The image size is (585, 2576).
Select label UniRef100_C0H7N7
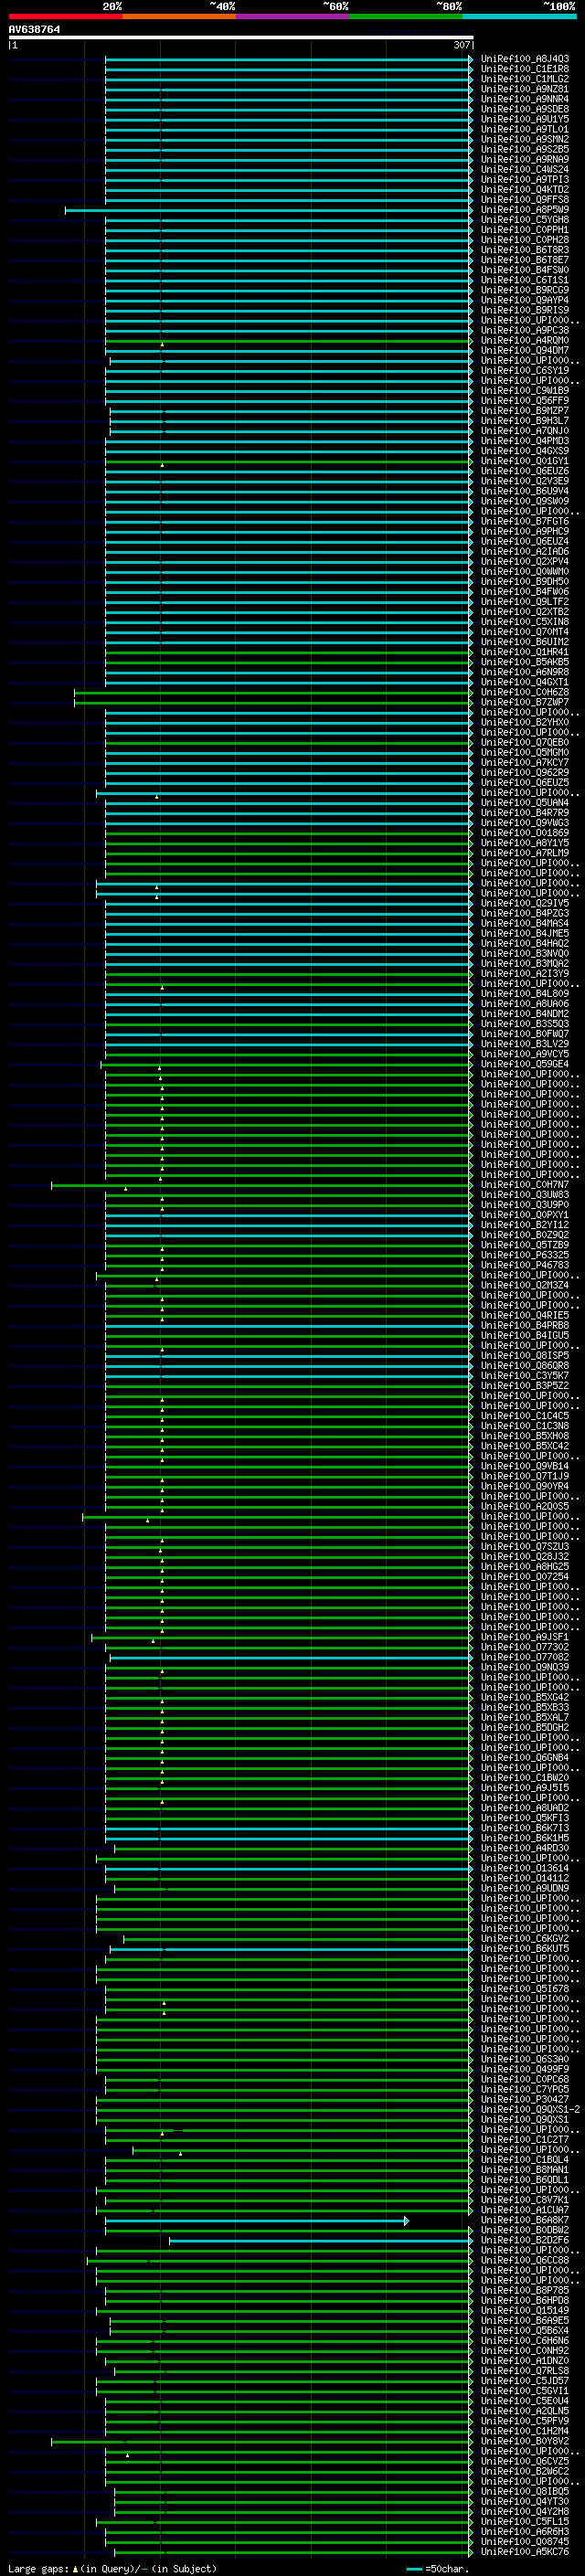click(524, 1184)
